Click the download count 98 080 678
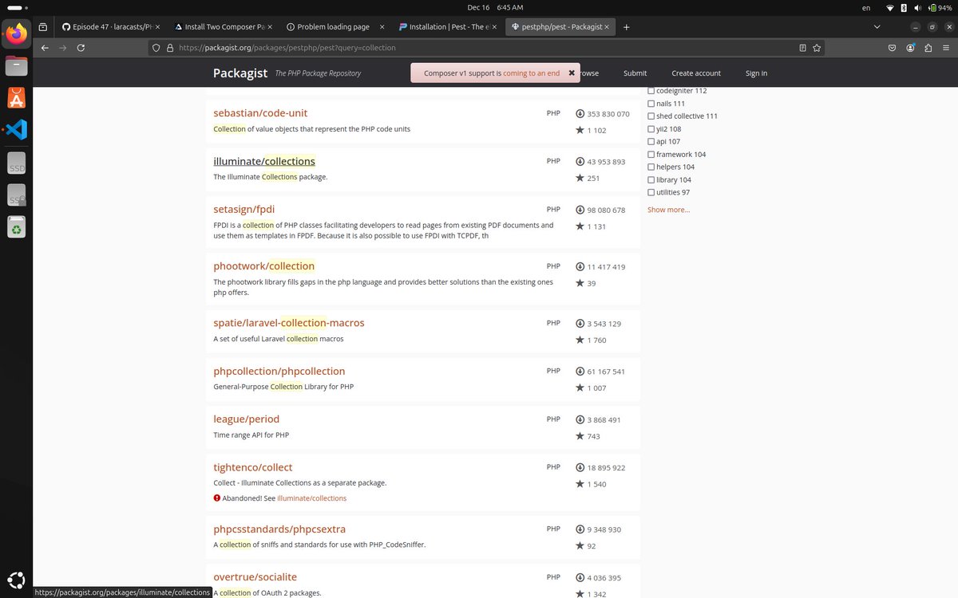958x598 pixels. pyautogui.click(x=606, y=210)
